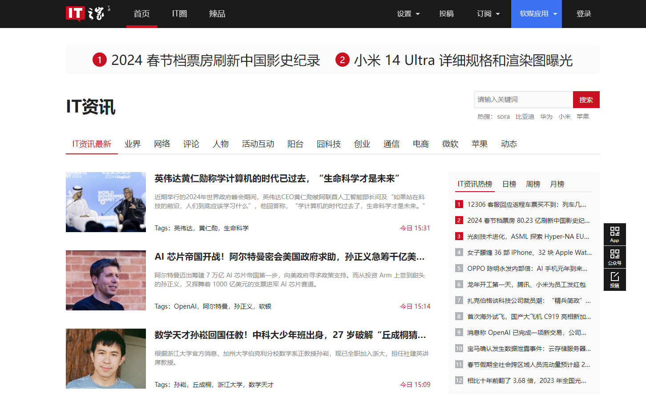Click the red 搜索 button
This screenshot has width=646, height=402.
tap(586, 100)
